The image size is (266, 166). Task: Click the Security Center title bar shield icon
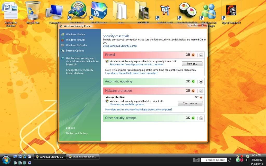click(x=61, y=26)
